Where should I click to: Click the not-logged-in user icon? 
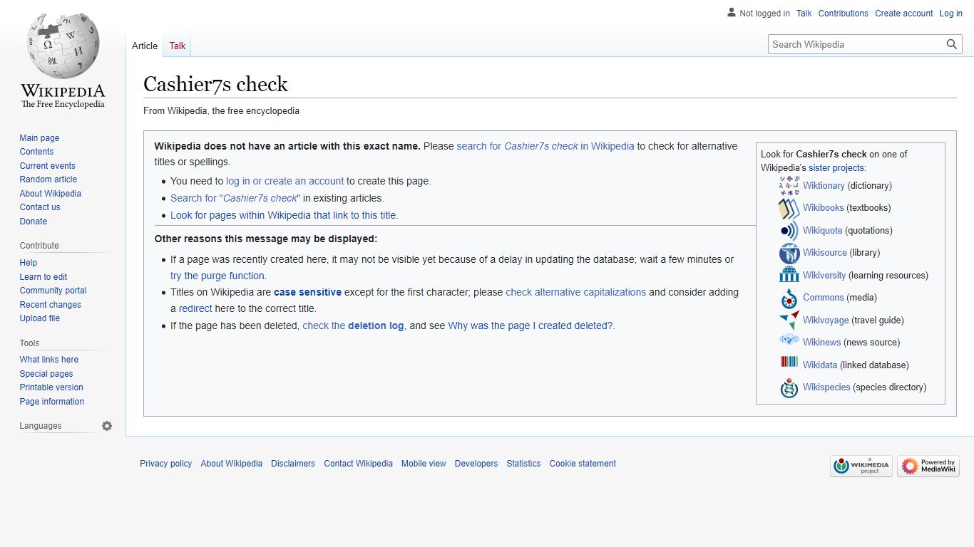731,12
